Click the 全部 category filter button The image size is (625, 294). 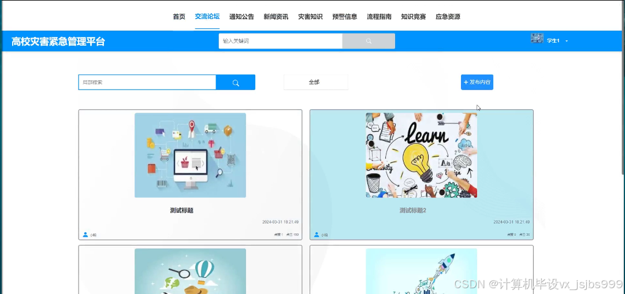point(316,83)
